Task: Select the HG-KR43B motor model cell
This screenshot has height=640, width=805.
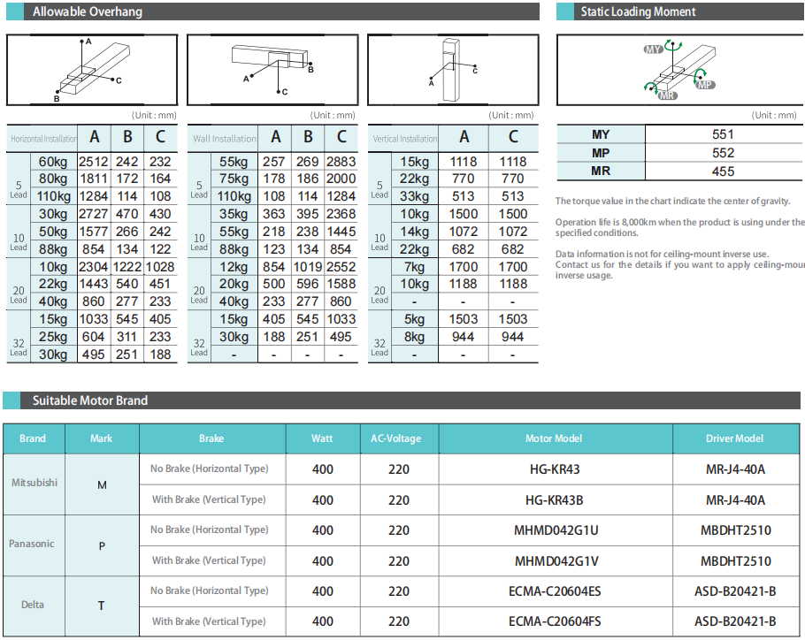Action: coord(555,499)
